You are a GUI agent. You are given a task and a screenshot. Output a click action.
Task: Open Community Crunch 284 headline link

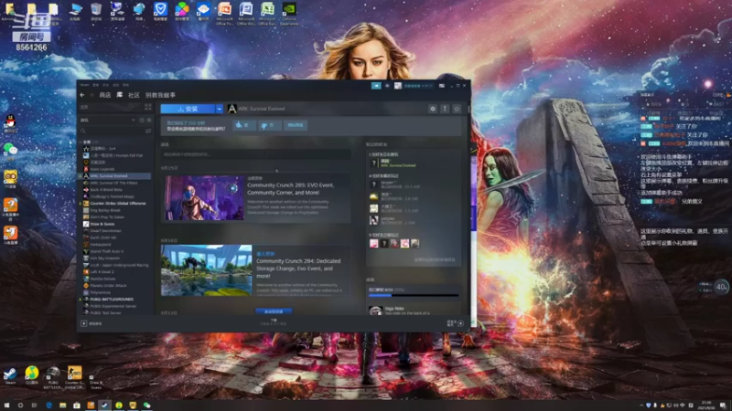(x=298, y=269)
